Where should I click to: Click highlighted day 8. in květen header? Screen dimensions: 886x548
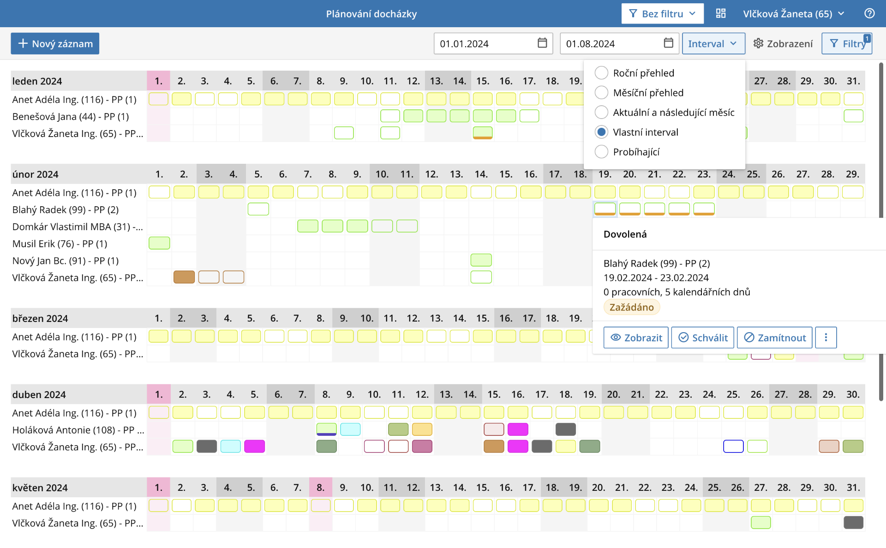320,488
